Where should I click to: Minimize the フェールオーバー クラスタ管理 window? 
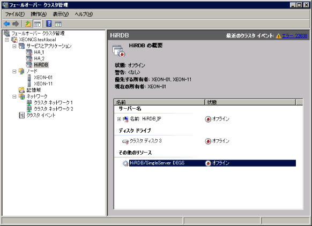coord(293,5)
